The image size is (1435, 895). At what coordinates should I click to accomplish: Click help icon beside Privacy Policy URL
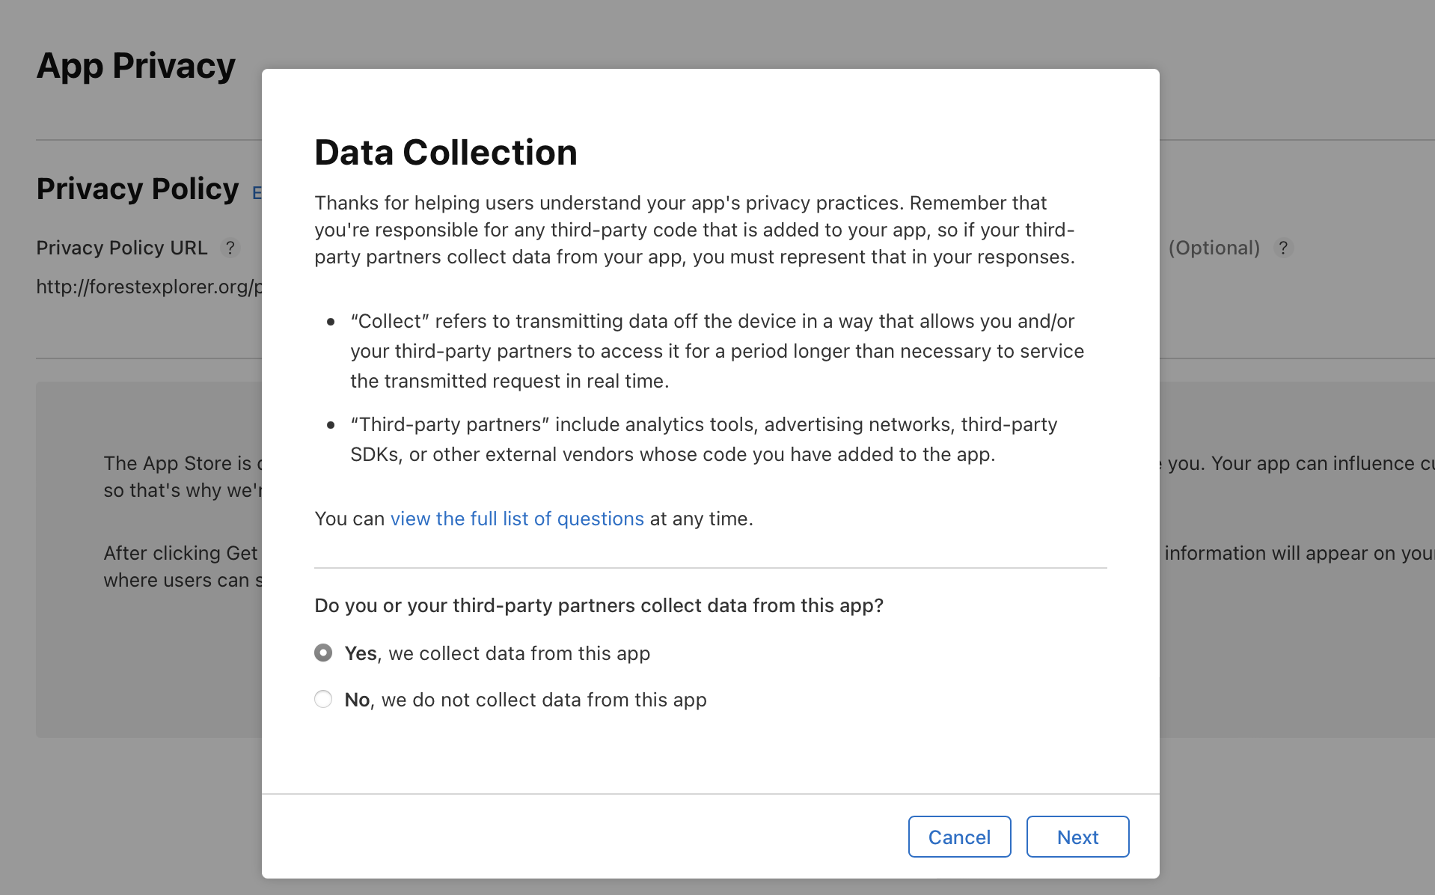click(230, 248)
